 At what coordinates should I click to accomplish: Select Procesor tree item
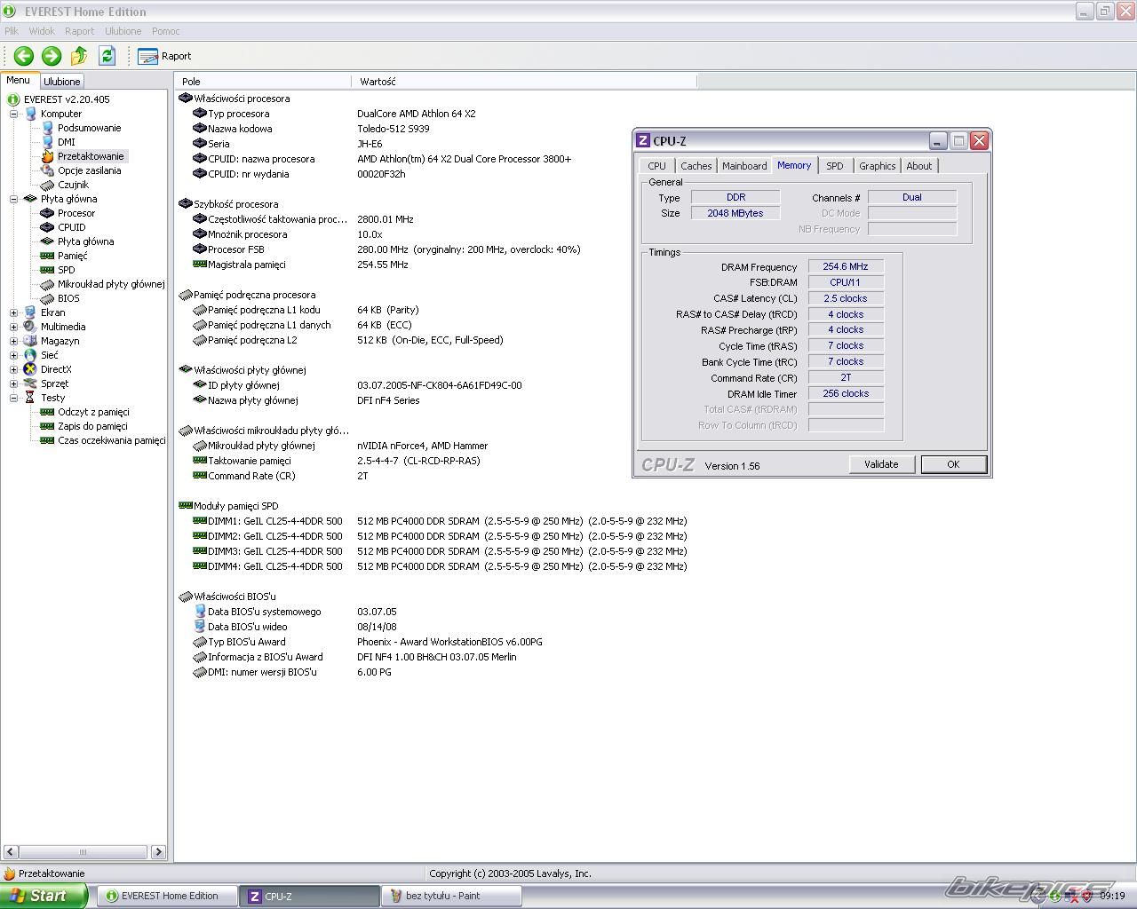76,213
